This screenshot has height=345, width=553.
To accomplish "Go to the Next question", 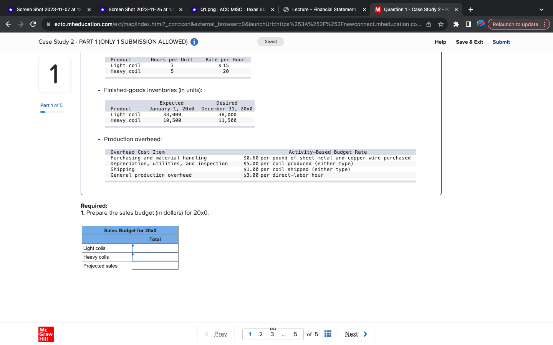I will point(356,334).
